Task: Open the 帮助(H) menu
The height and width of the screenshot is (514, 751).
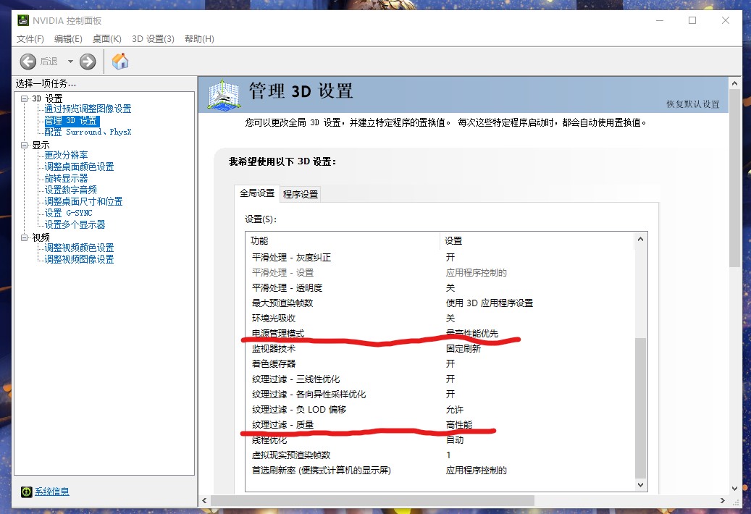Action: [x=199, y=39]
